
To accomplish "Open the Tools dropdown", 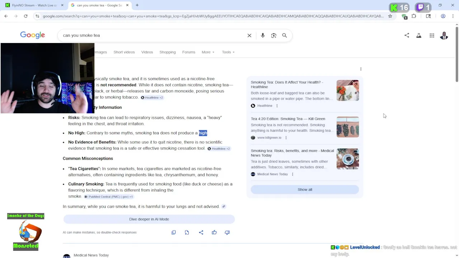I will (228, 52).
